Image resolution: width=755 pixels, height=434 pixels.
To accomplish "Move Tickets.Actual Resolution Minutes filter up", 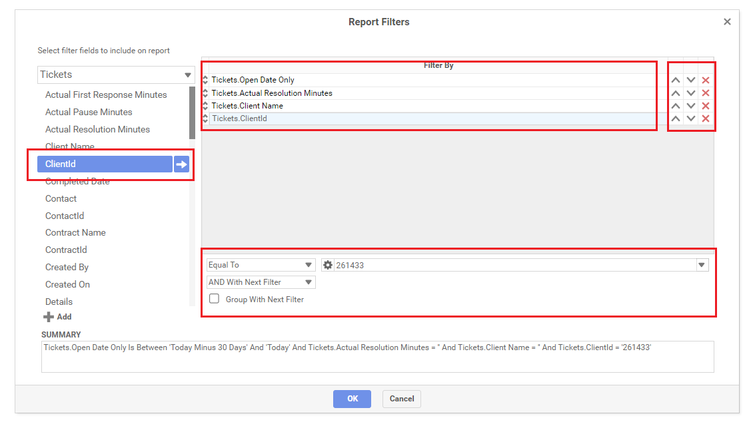I will pyautogui.click(x=676, y=93).
